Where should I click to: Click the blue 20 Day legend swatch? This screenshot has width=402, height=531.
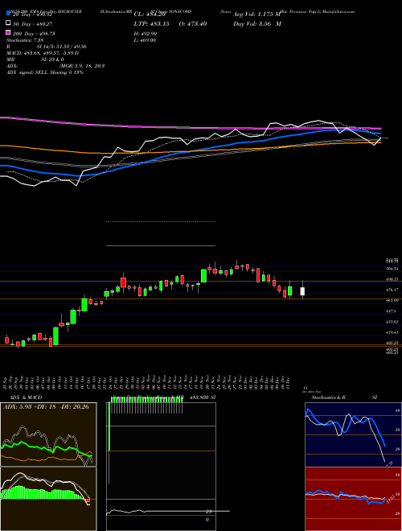8,14
